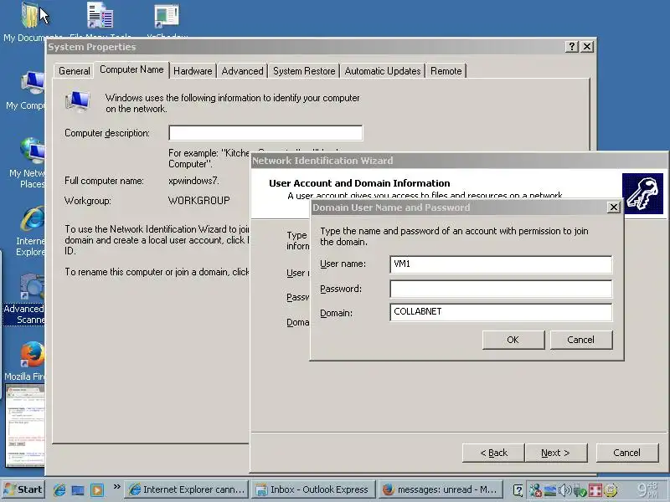
Task: Click the Computer description text field
Action: coord(265,133)
